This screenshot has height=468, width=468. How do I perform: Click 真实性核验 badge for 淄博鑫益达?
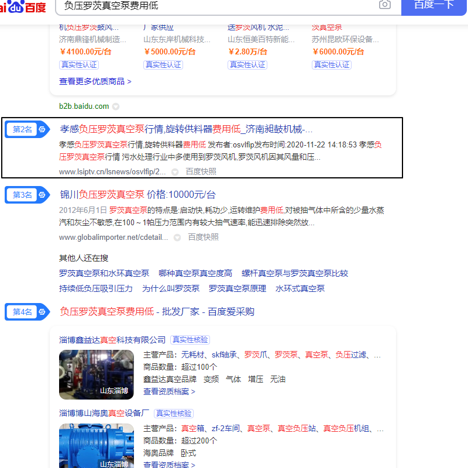[x=190, y=340]
